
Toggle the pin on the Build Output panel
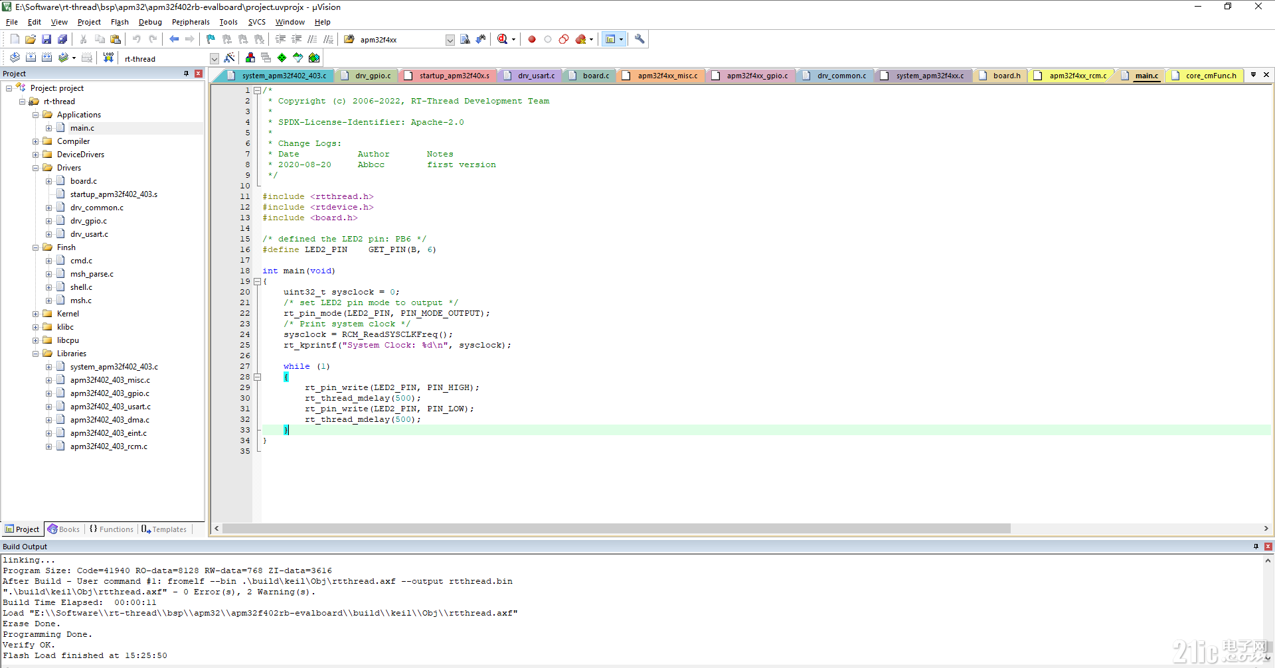pos(1256,547)
